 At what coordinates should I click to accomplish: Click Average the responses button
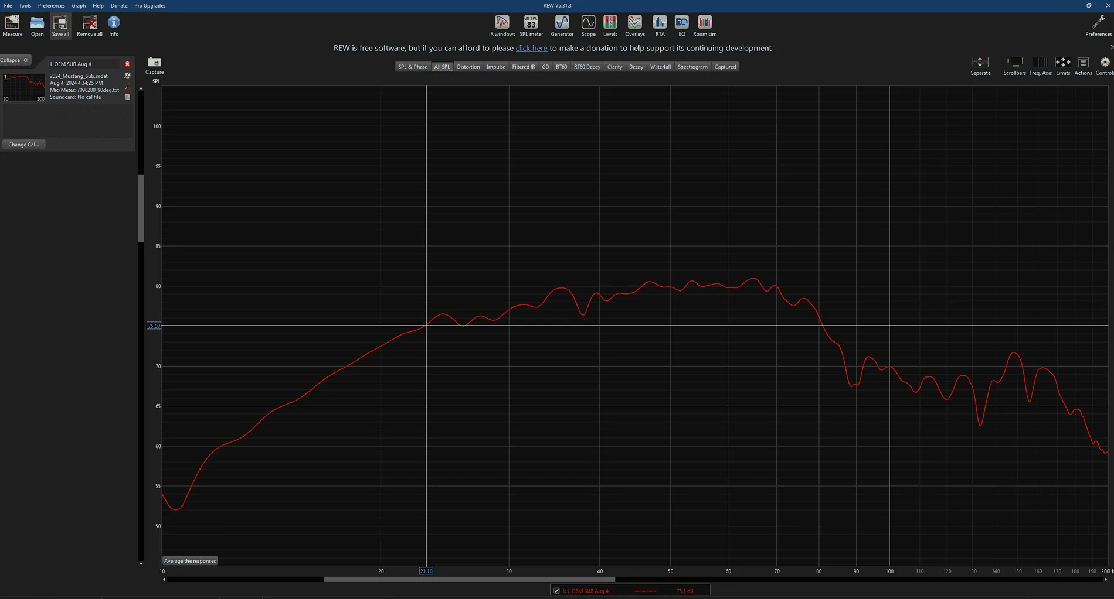[x=190, y=561]
